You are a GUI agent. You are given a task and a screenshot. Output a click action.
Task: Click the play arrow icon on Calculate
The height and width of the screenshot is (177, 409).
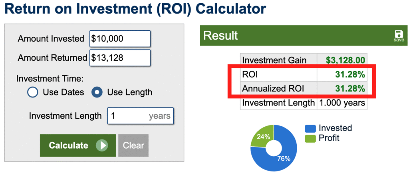click(x=102, y=145)
